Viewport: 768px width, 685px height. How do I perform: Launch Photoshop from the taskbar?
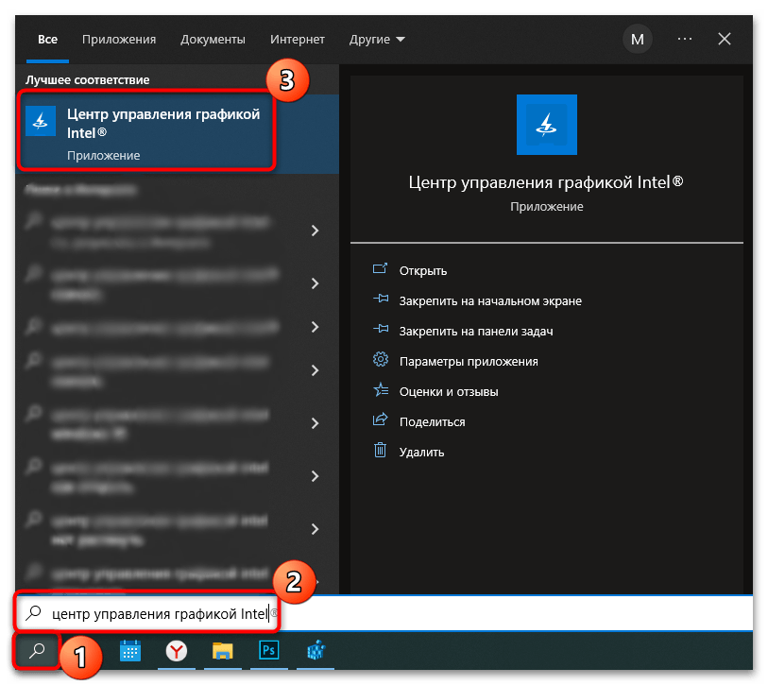click(268, 650)
